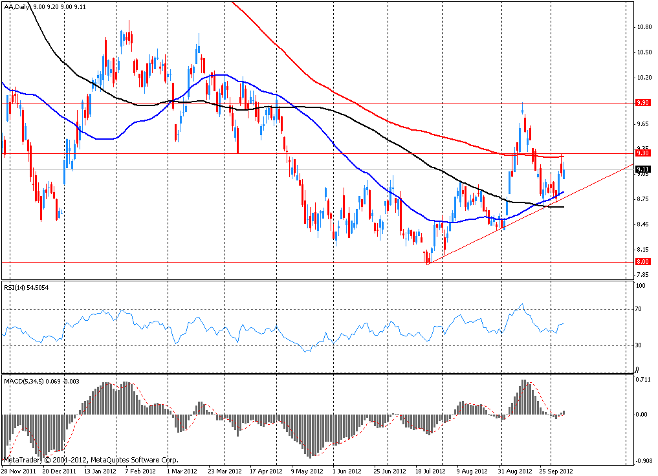
Task: Click the RSI 70 level axis label
Action: (x=641, y=310)
